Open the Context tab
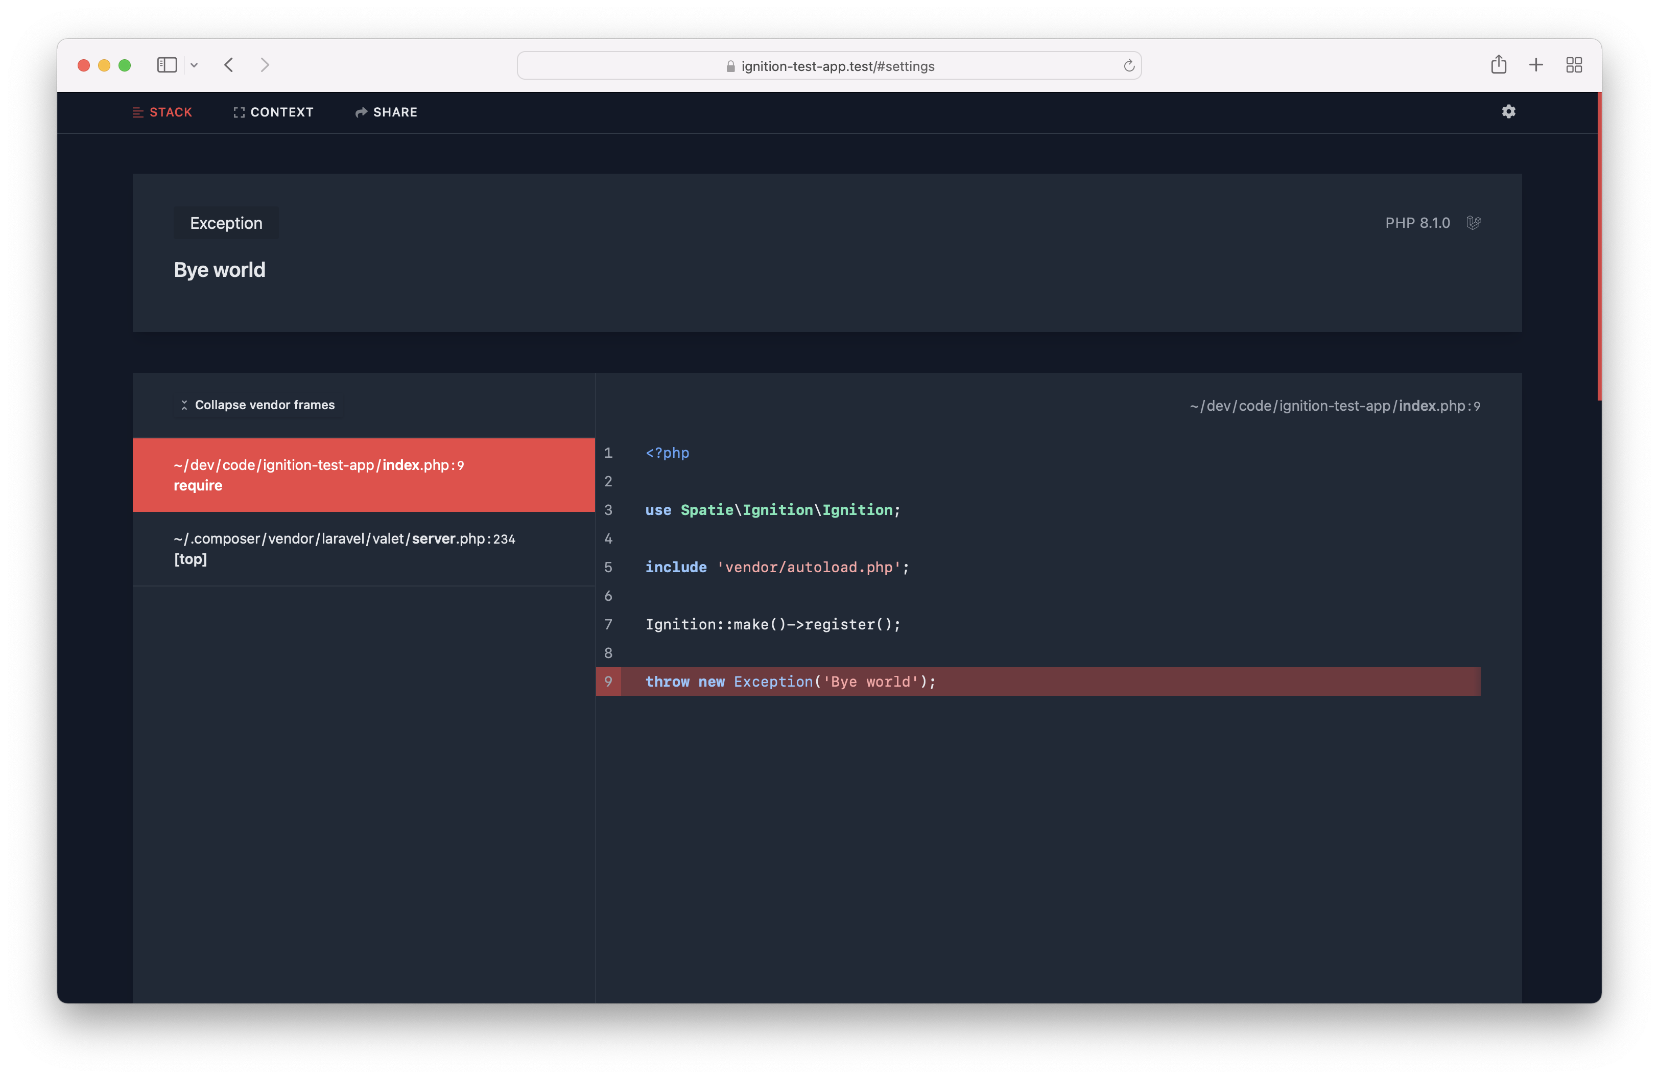1659x1079 pixels. coord(273,112)
